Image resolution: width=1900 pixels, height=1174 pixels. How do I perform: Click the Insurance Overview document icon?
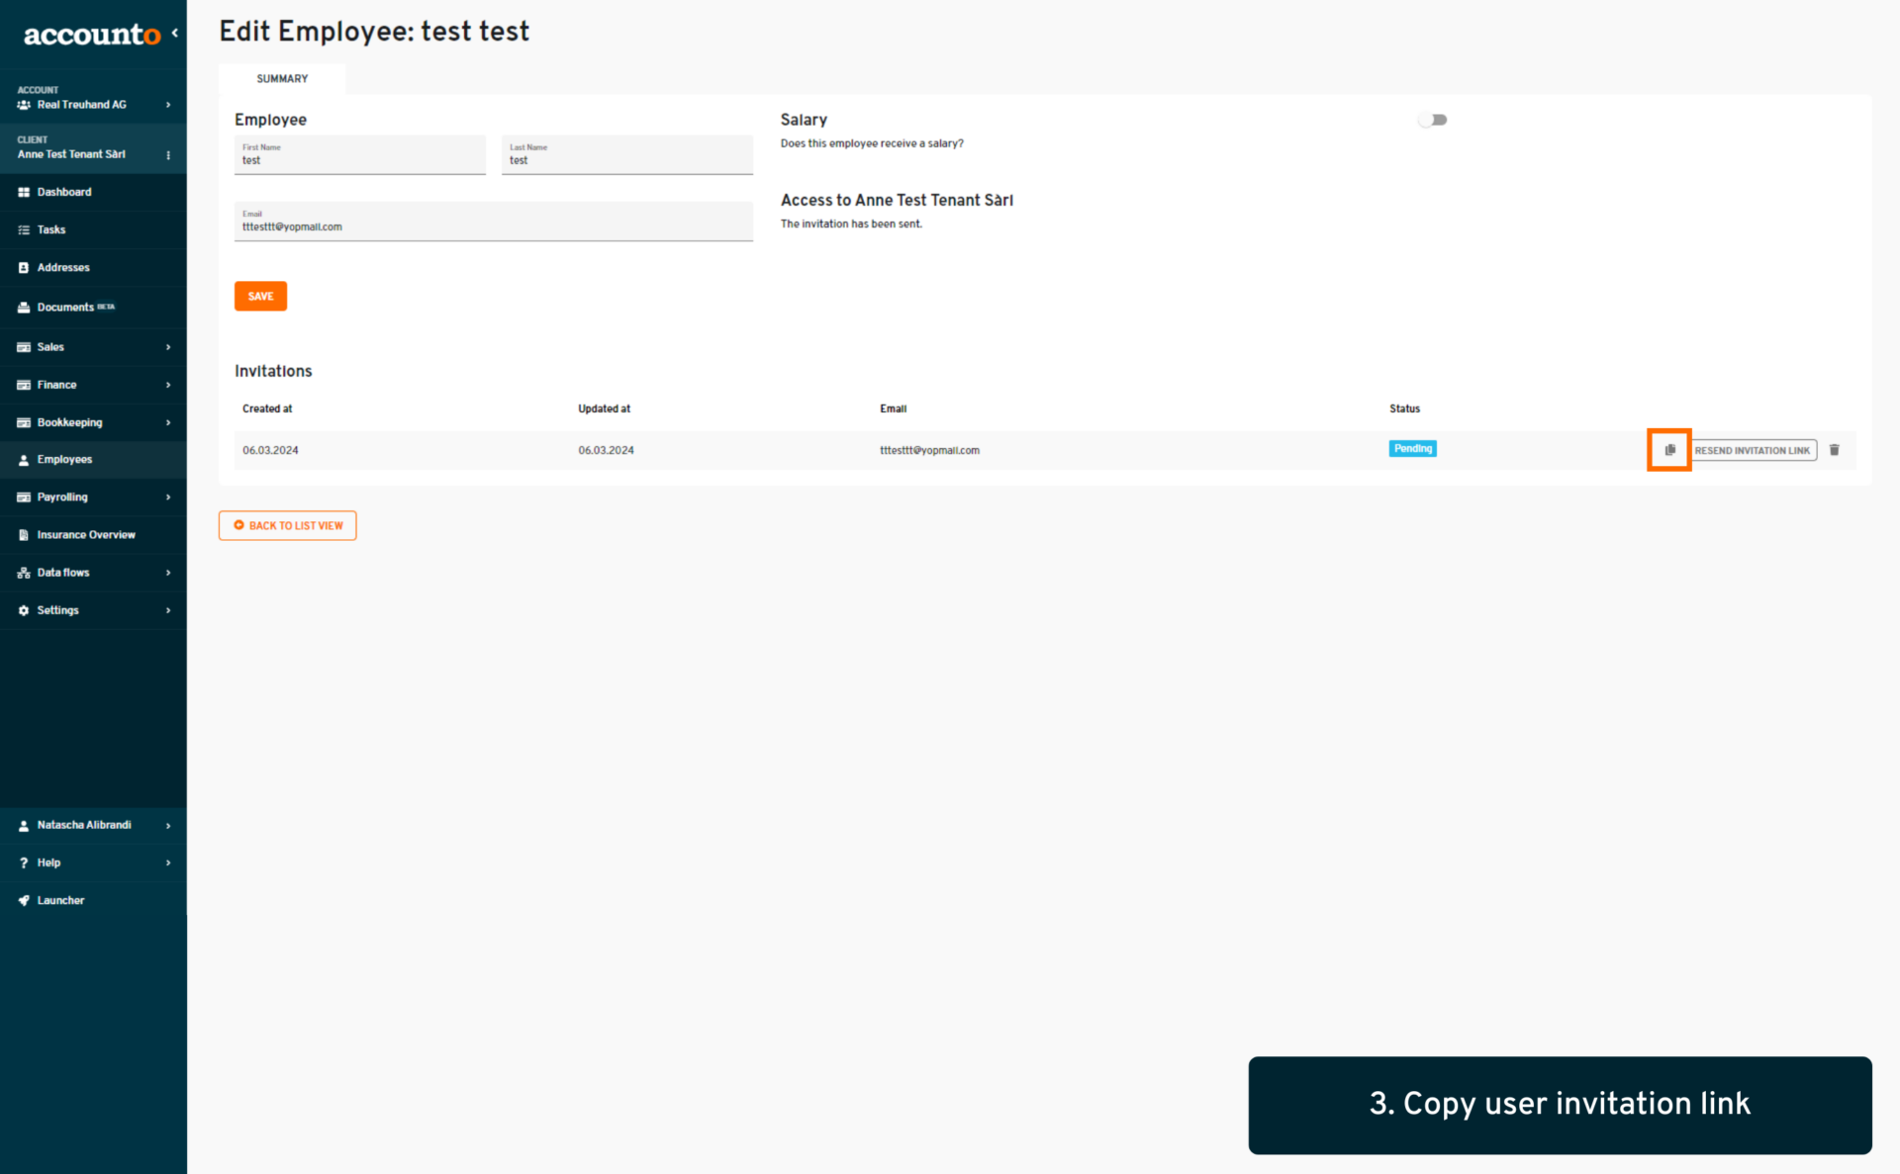(x=24, y=535)
